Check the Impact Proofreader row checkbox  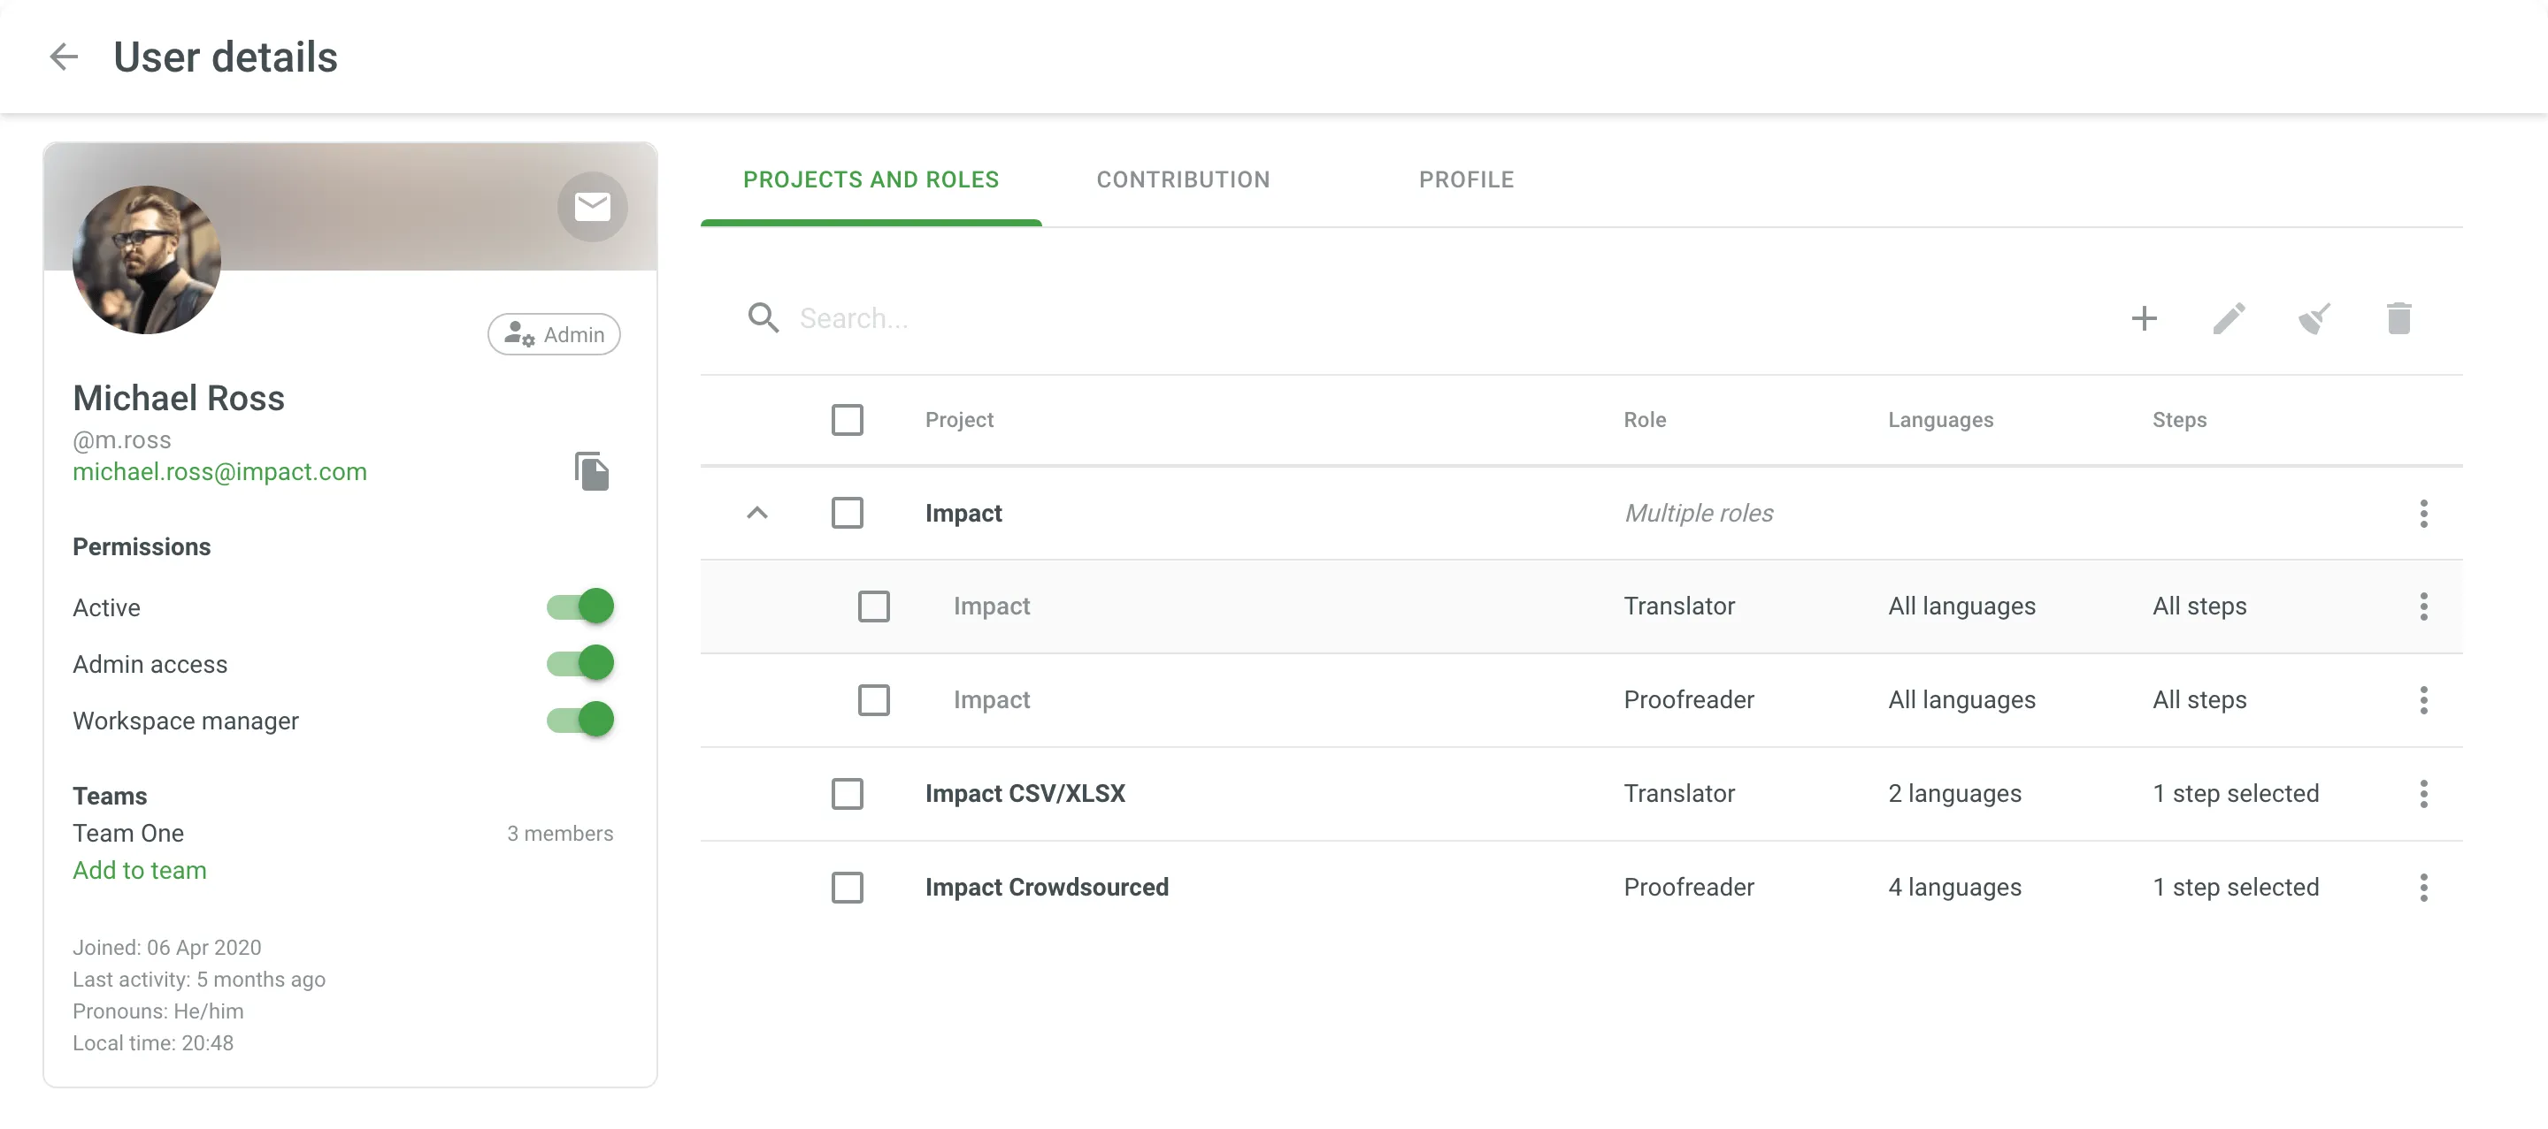point(873,700)
